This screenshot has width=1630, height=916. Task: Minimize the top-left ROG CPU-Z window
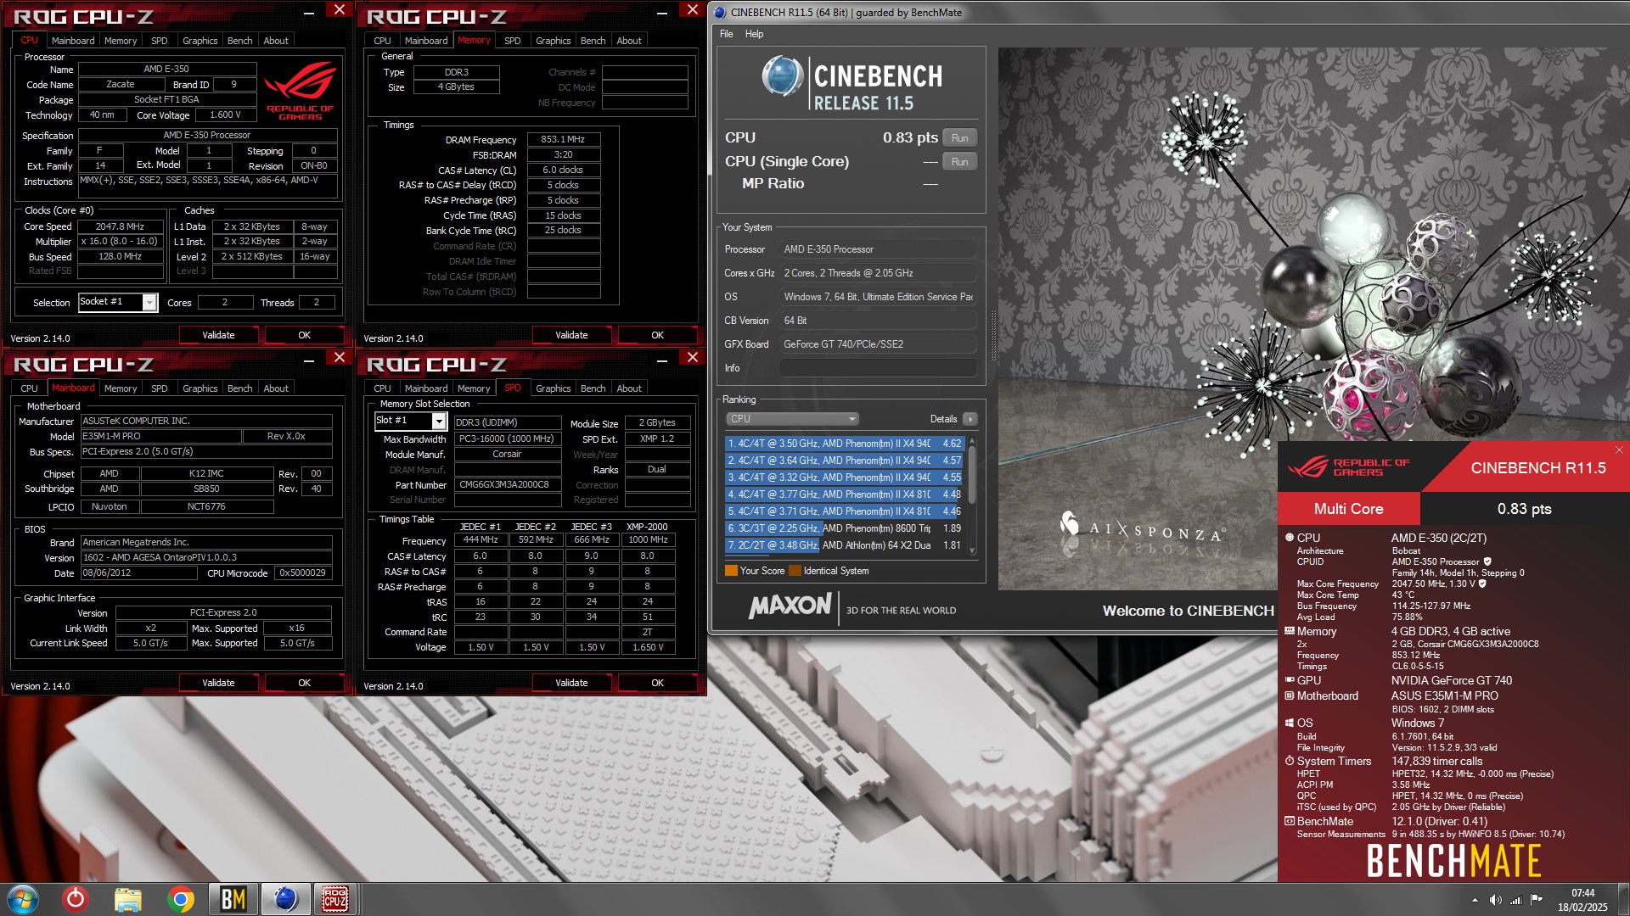(309, 13)
